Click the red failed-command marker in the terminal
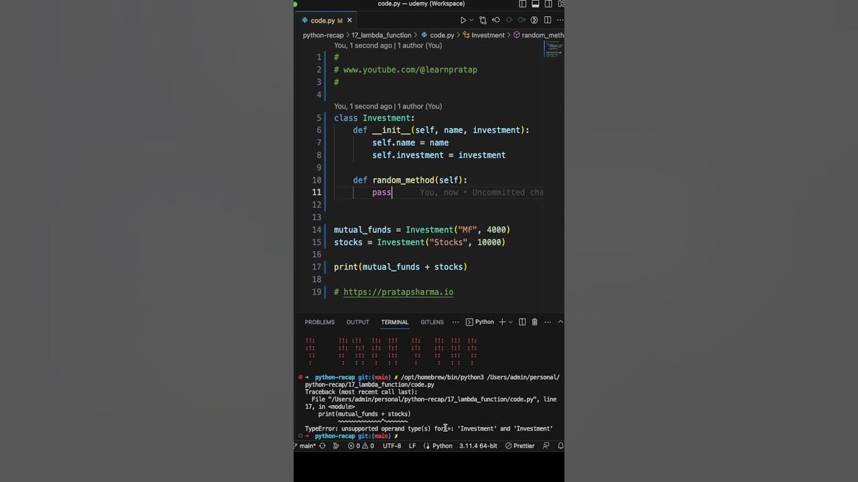 tap(301, 377)
